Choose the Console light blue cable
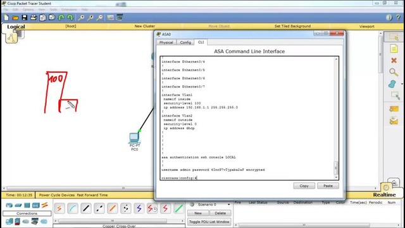Viewport: 405px width, 228px height. (x=73, y=208)
